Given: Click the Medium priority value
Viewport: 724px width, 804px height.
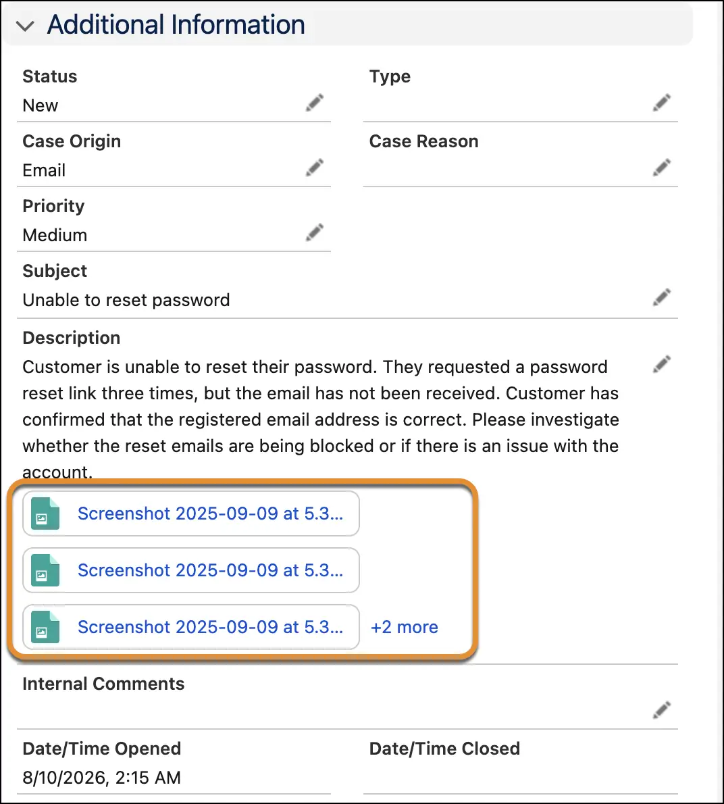Looking at the screenshot, I should click(x=55, y=235).
